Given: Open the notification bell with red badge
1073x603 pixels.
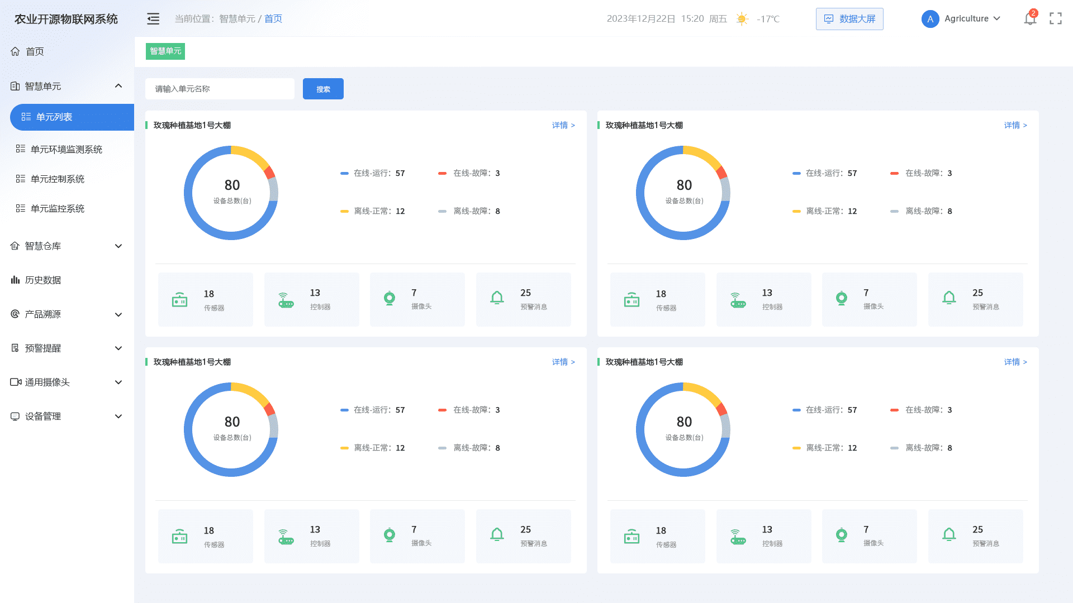Looking at the screenshot, I should pyautogui.click(x=1030, y=18).
